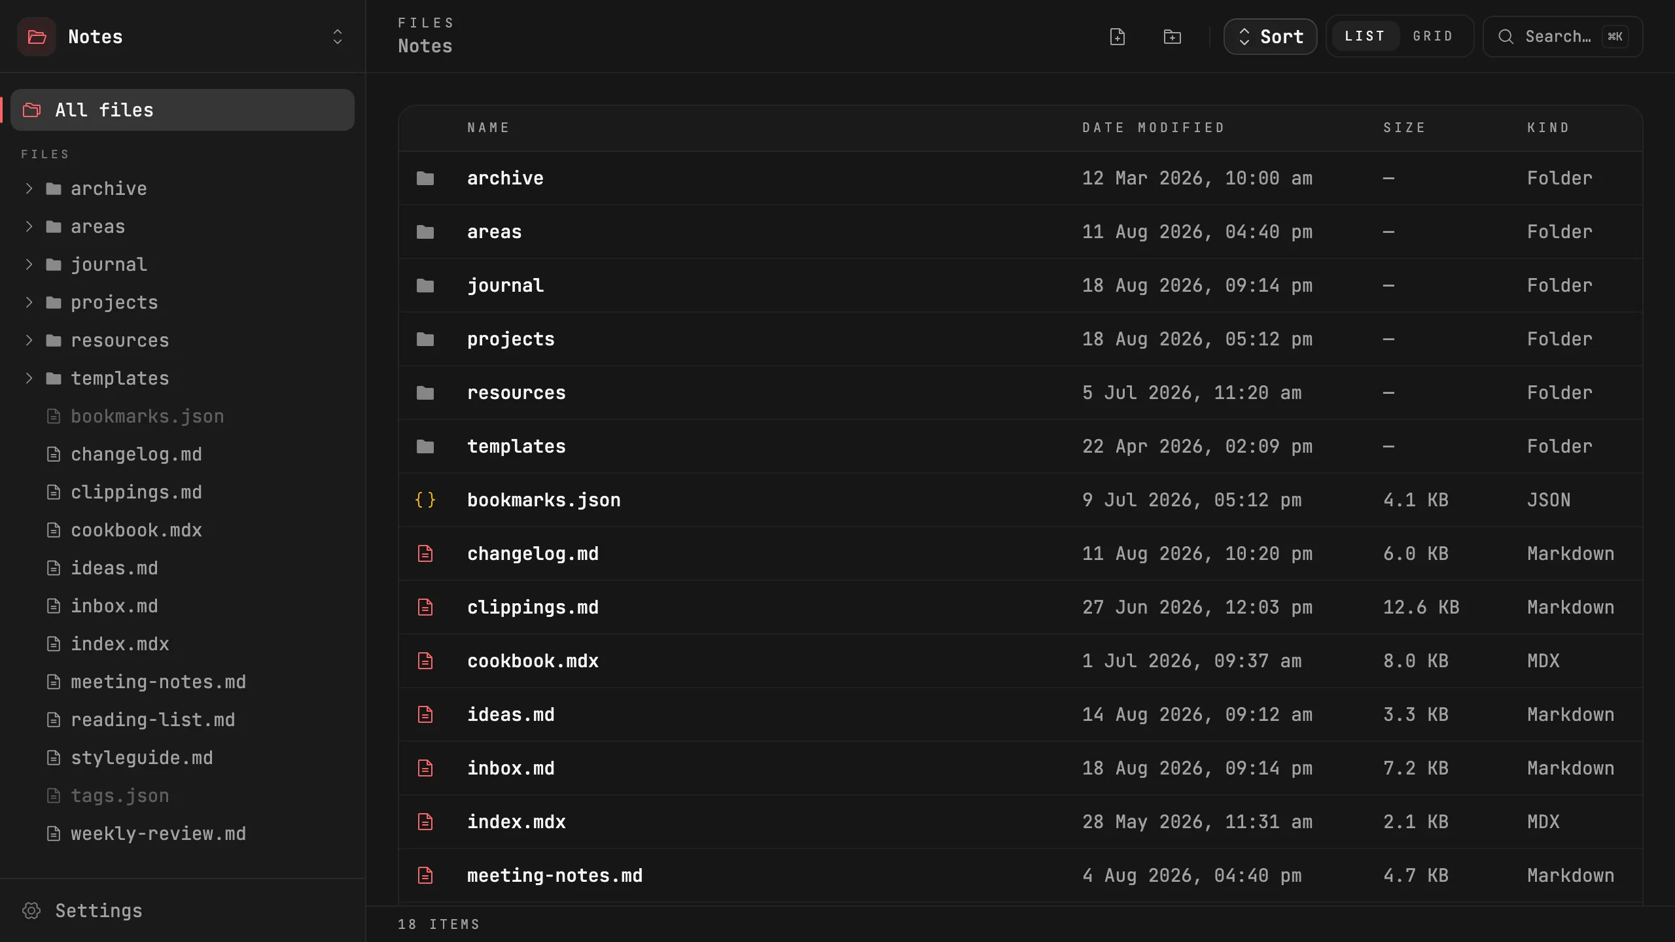
Task: Click the 12.6 KB size of clippings.md
Action: [1421, 607]
